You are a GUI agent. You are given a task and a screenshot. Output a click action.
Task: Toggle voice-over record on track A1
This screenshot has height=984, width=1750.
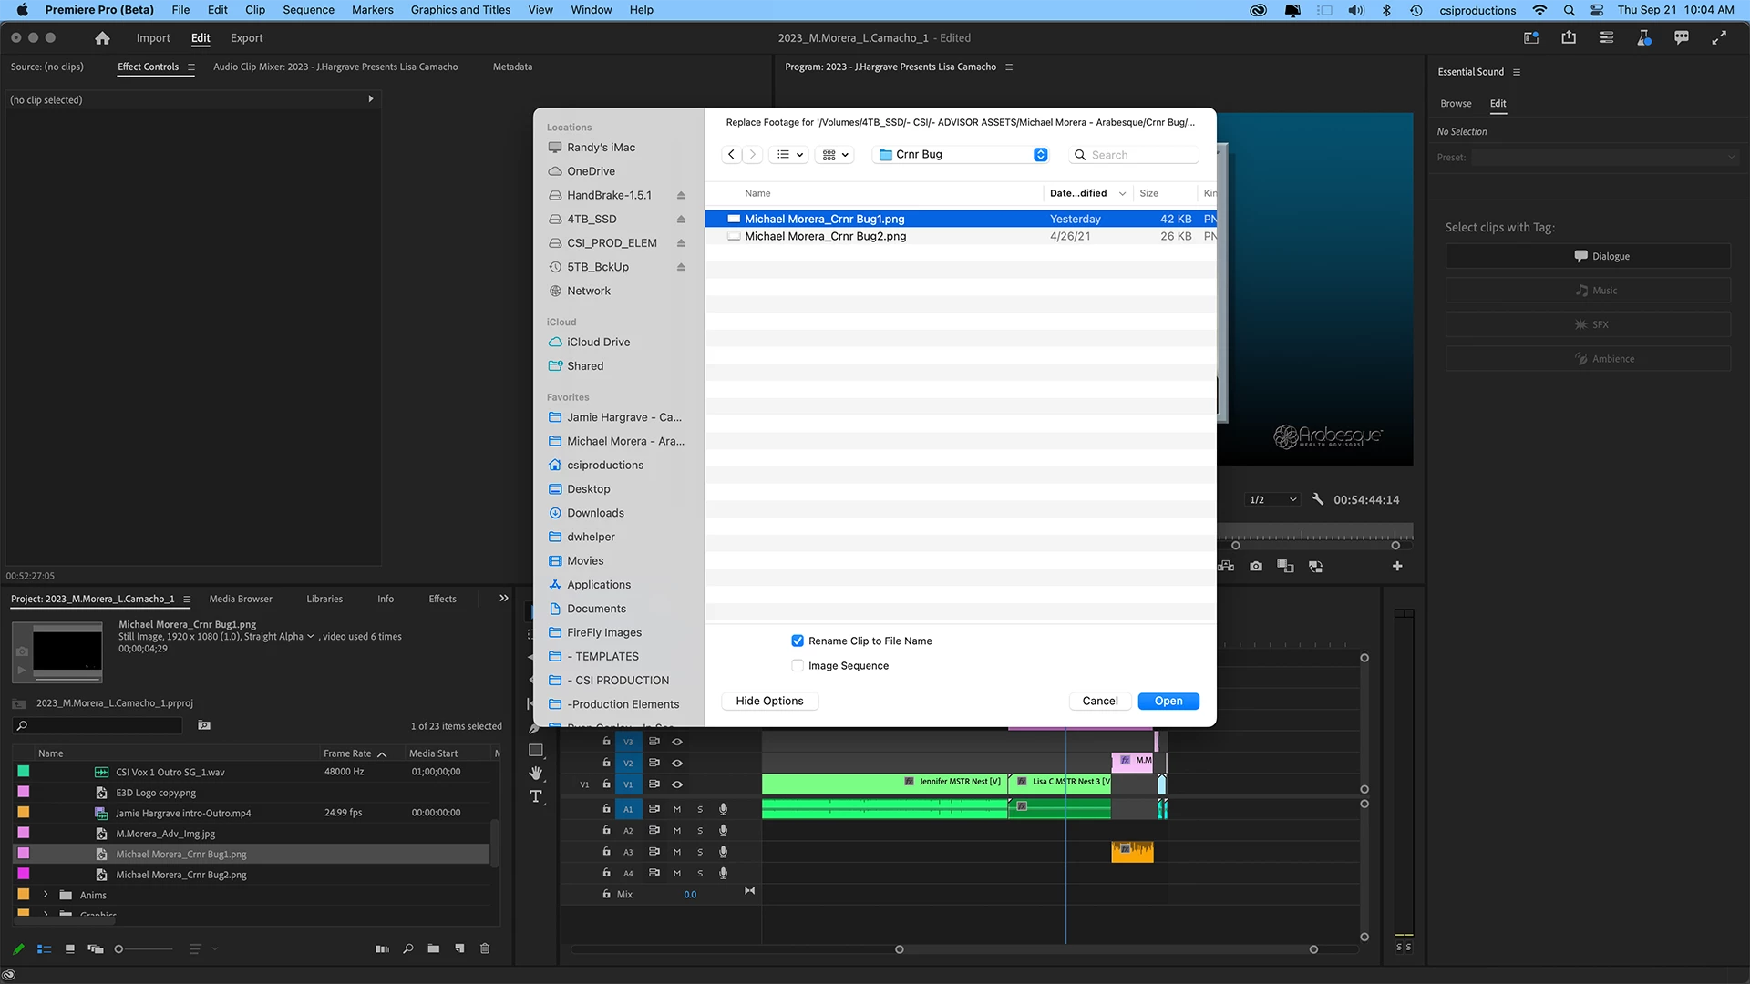point(723,809)
